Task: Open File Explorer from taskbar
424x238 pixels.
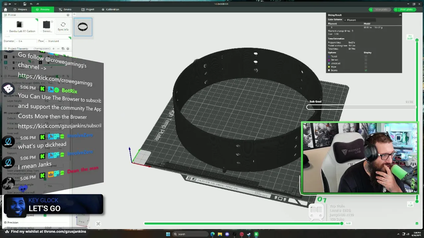Action: [220, 234]
